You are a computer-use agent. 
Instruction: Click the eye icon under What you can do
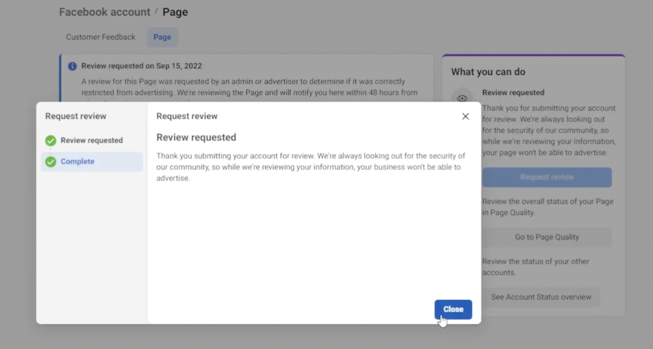[462, 98]
